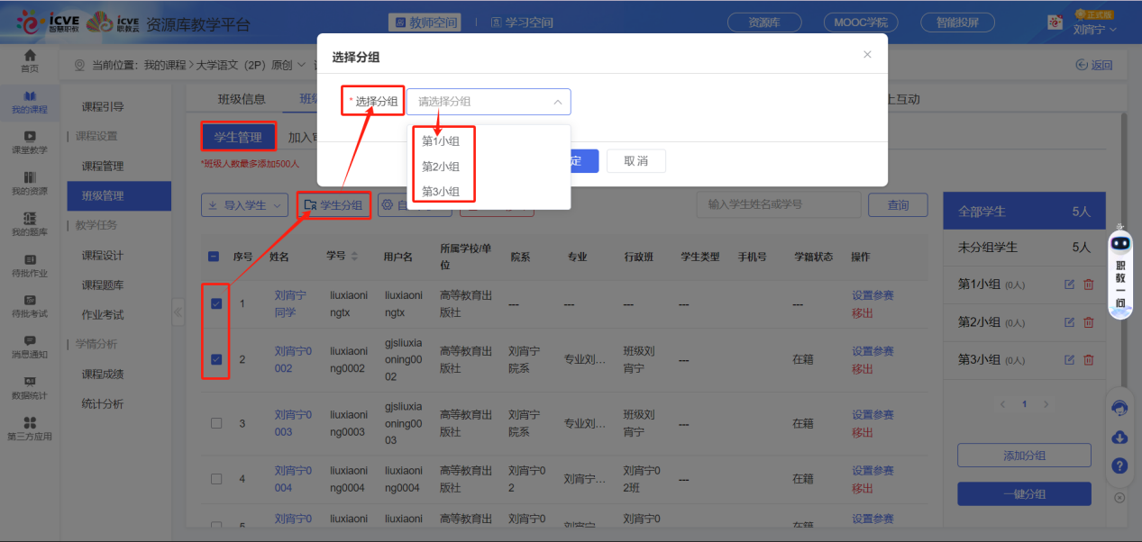
Task: Click the help question mark icon
Action: tap(1119, 465)
